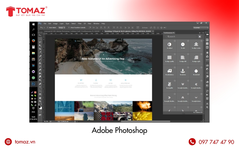Select the Horizontal Type tool
Screen dimensions: 239x149
click(40, 87)
